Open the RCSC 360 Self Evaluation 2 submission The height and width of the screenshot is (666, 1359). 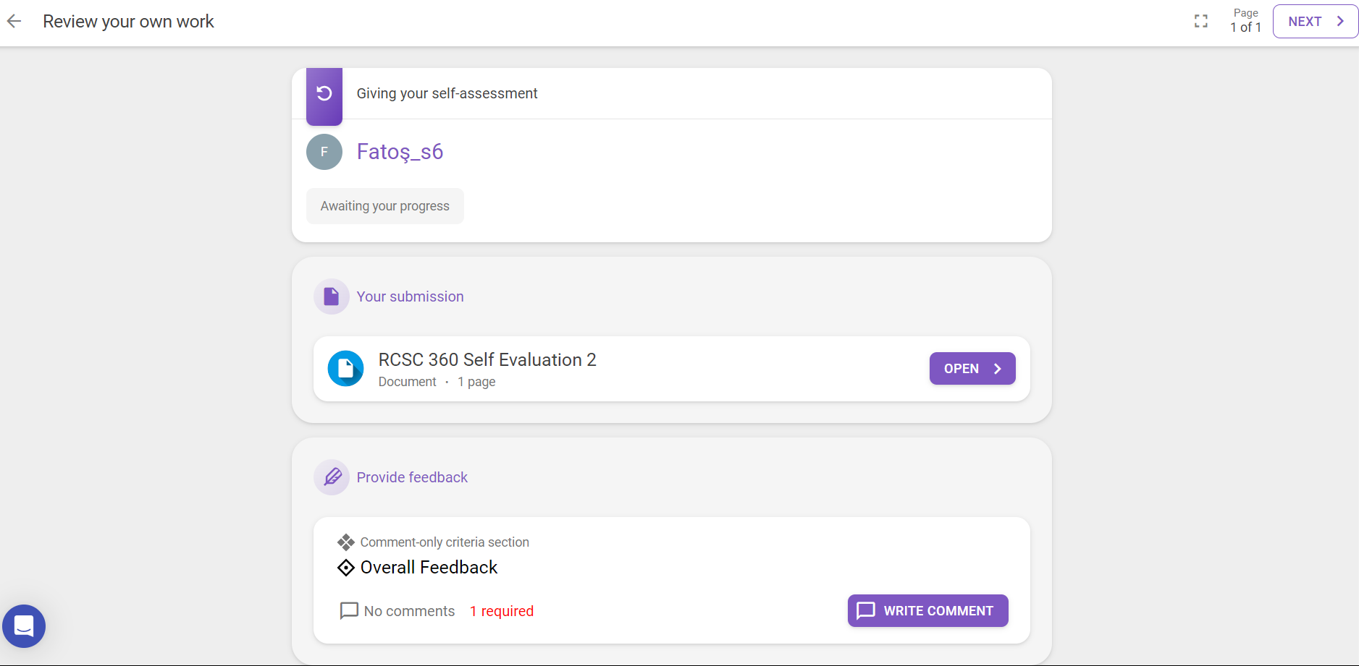[x=972, y=369]
